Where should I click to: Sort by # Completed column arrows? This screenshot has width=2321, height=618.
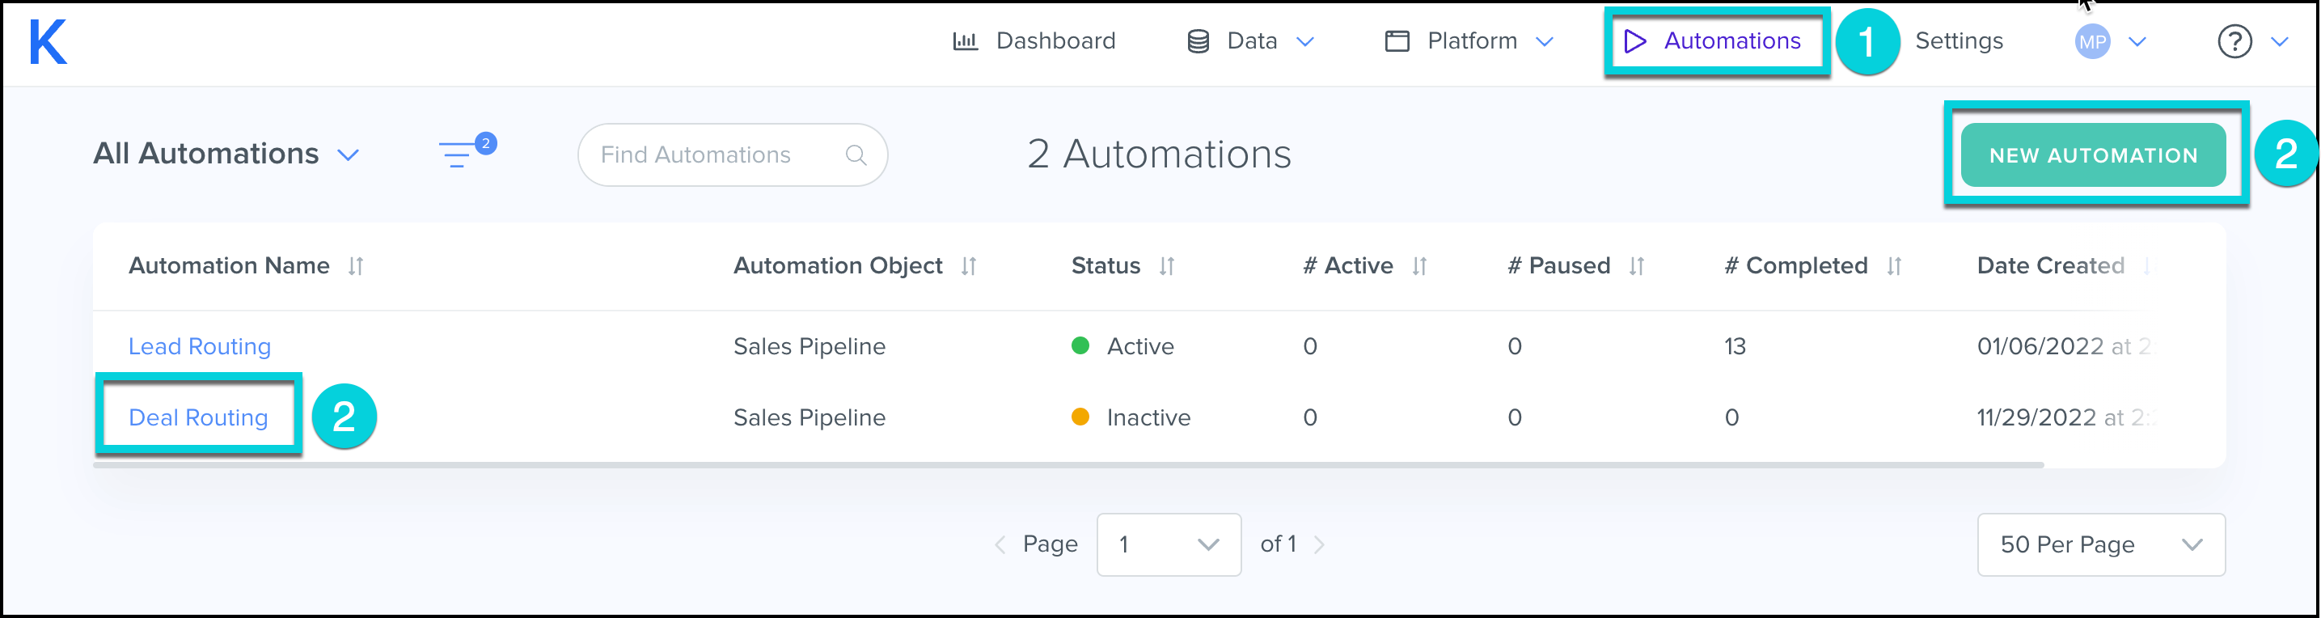point(1894,266)
